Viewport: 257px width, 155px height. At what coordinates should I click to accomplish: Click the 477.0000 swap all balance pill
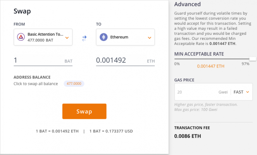(x=74, y=84)
